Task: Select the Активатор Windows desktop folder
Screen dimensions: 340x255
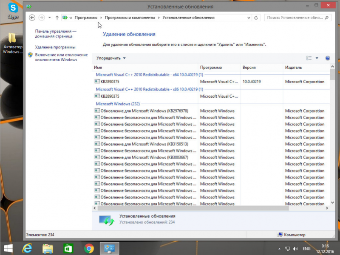Action: 12,43
